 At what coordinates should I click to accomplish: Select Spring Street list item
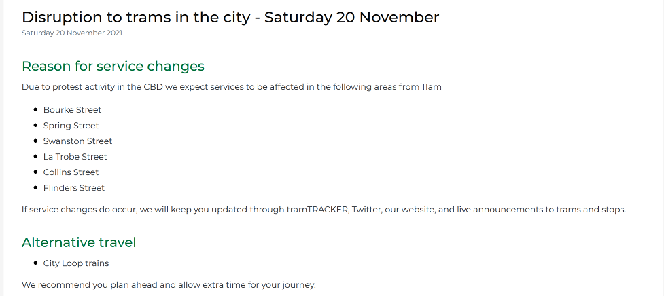[71, 126]
